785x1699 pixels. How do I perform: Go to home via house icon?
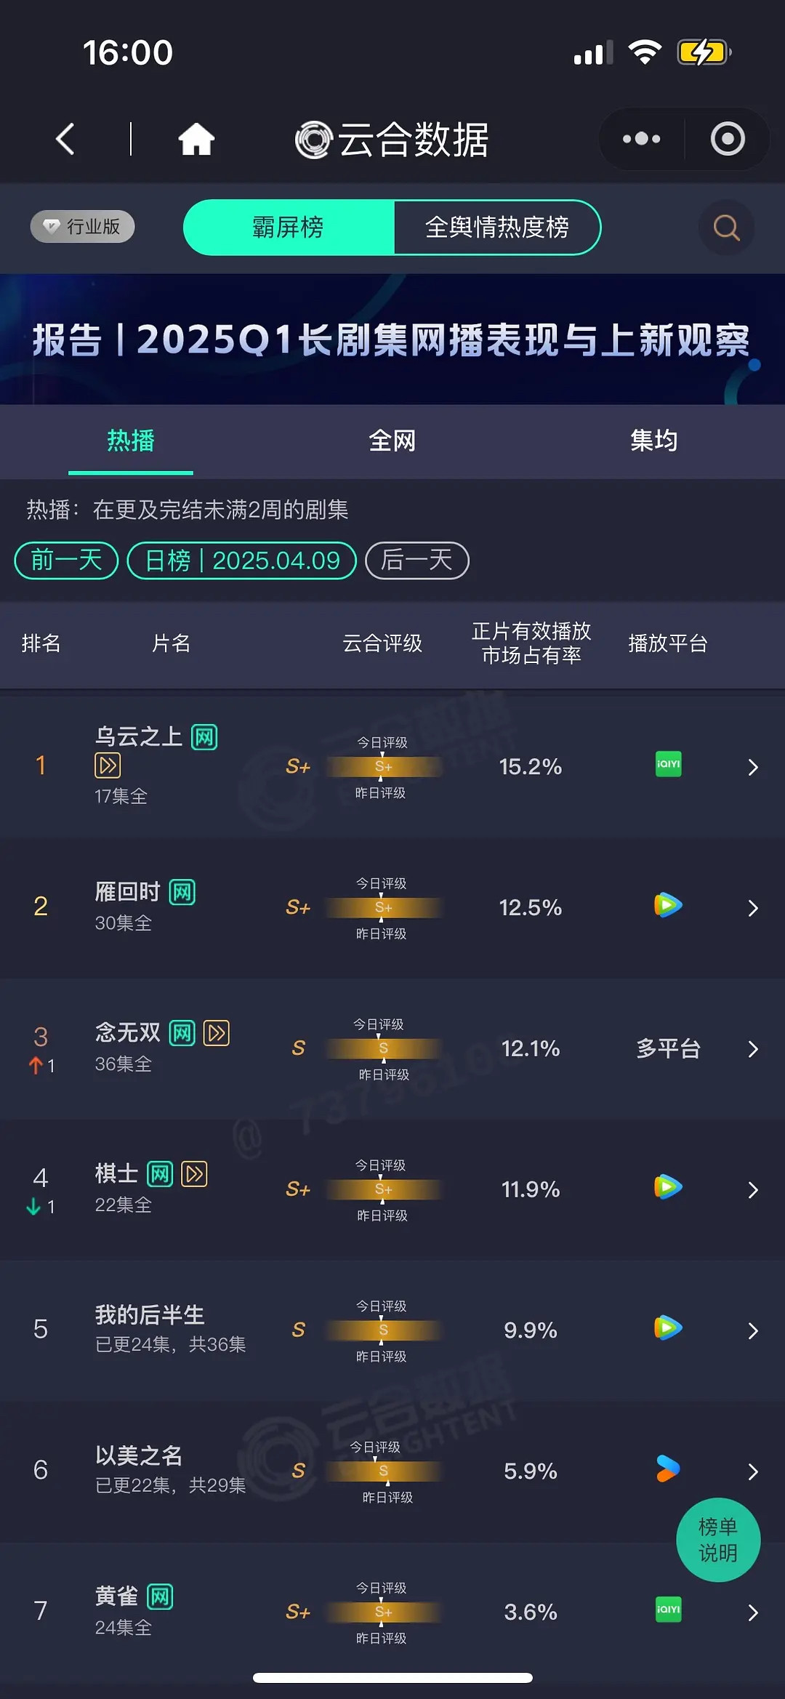pyautogui.click(x=196, y=139)
